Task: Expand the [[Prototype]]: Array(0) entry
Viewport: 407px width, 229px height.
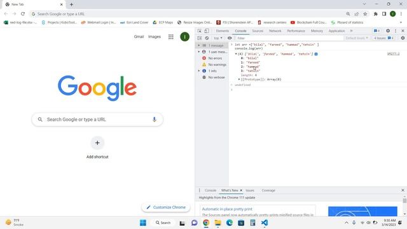Action: click(x=239, y=80)
